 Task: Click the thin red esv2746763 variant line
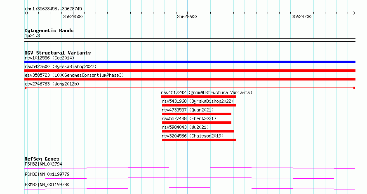pos(190,88)
